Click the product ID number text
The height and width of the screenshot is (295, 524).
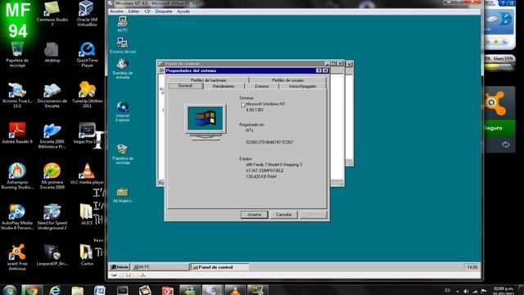coord(269,142)
